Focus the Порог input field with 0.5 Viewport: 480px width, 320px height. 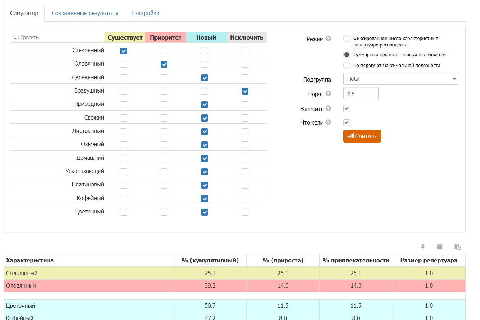[361, 93]
